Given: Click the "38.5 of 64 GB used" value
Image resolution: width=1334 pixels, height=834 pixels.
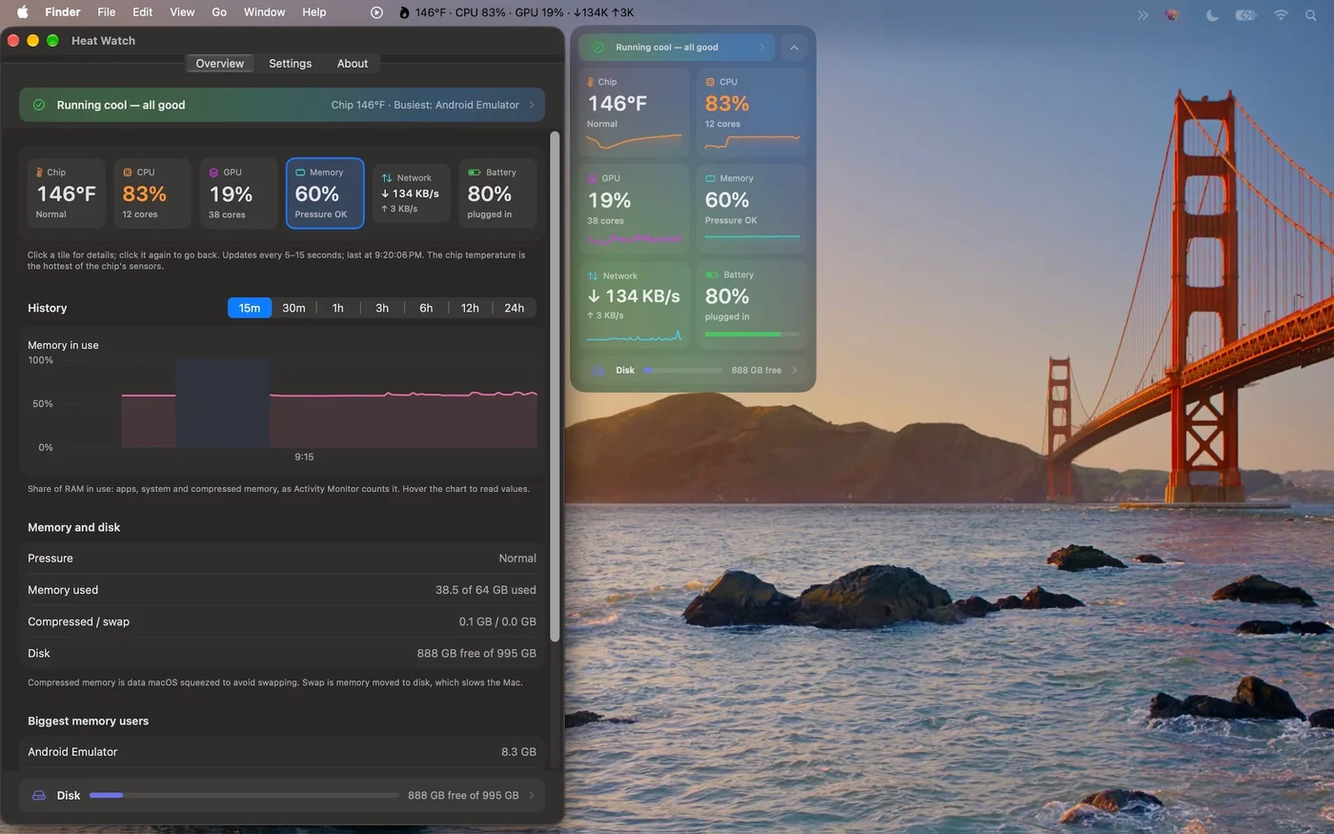Looking at the screenshot, I should tap(486, 590).
